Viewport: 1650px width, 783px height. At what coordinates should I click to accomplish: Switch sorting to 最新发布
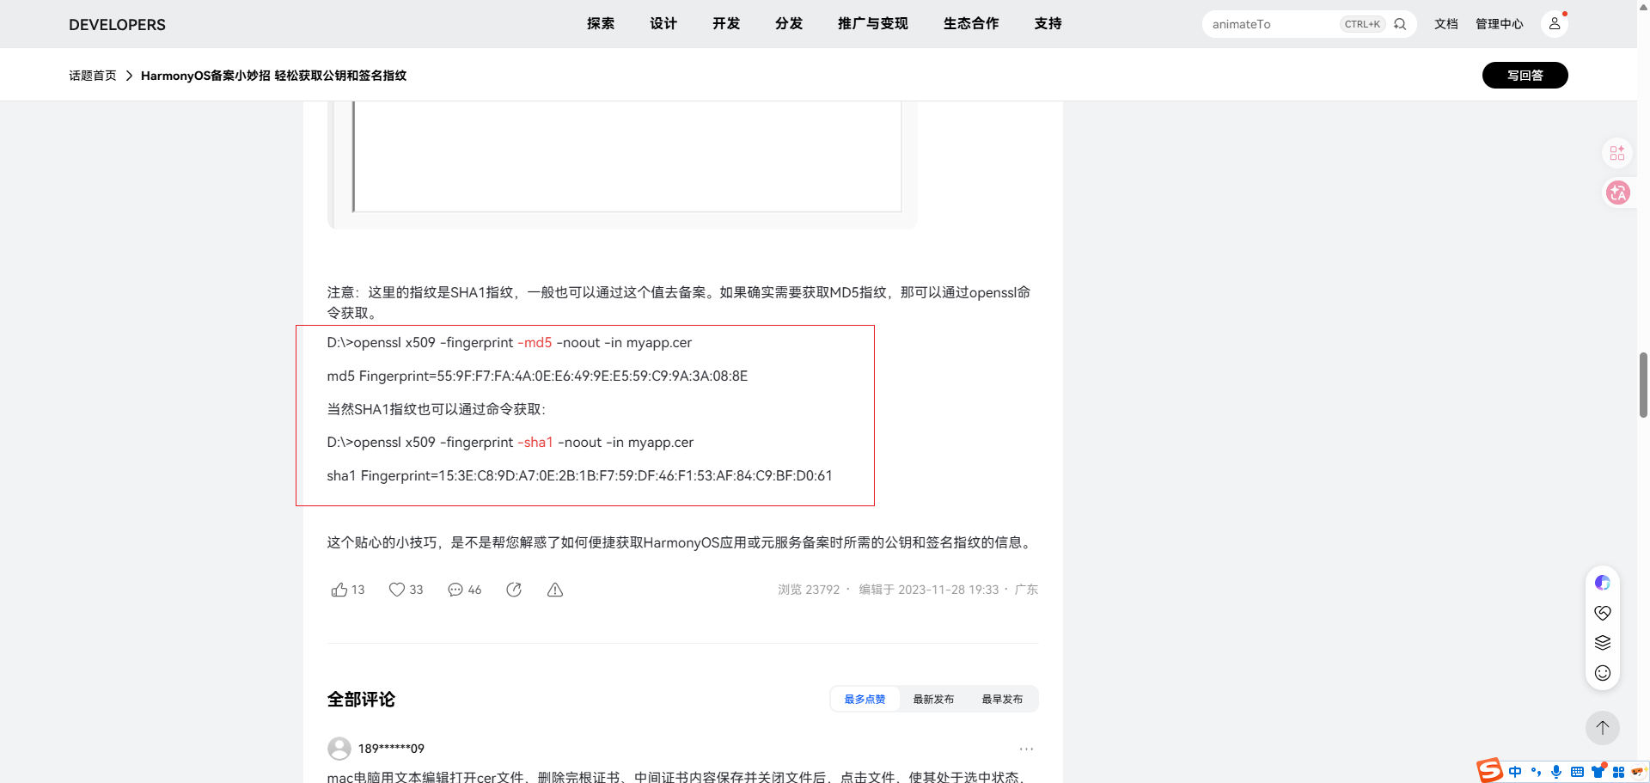click(x=933, y=699)
